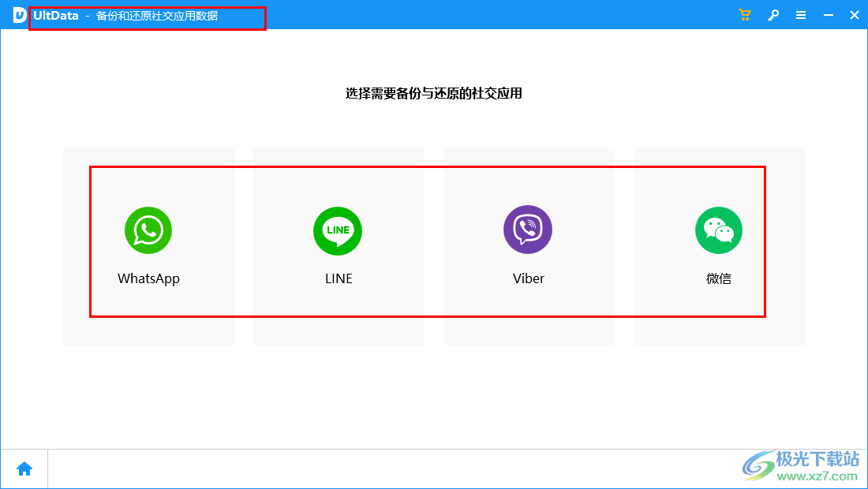Open the shopping cart purchase page

click(x=745, y=15)
